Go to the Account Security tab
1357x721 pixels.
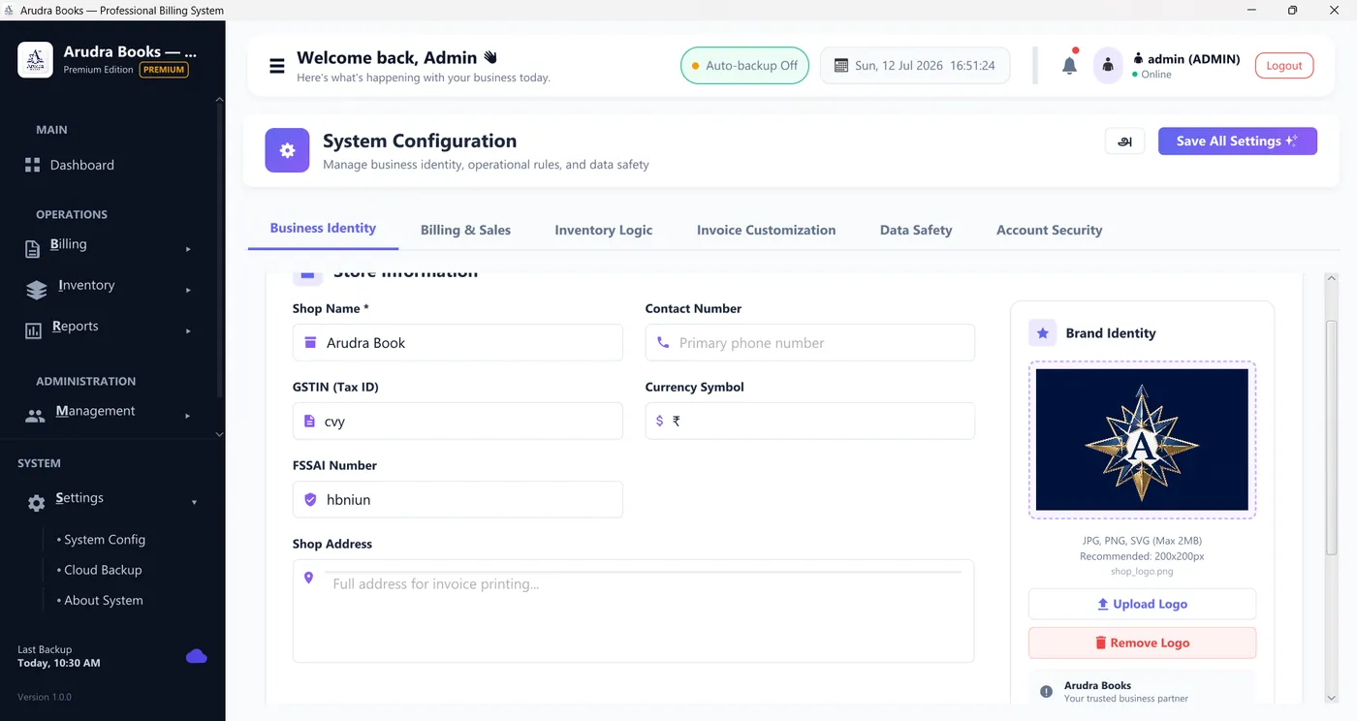(1049, 231)
